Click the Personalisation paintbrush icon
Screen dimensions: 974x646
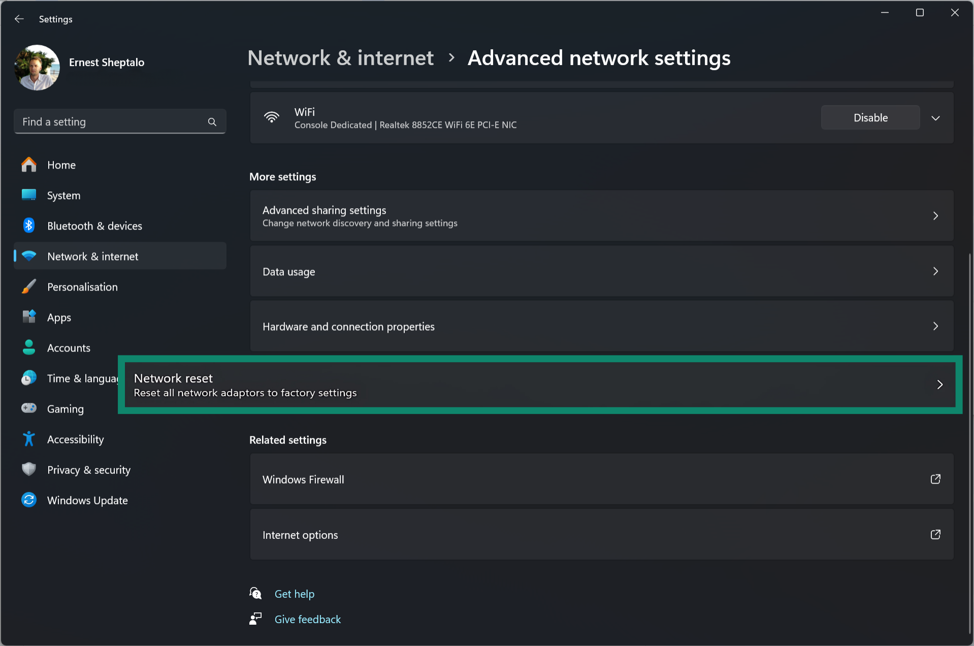[29, 286]
